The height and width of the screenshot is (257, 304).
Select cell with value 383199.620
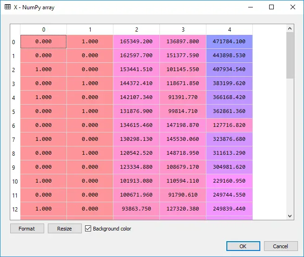[230, 84]
